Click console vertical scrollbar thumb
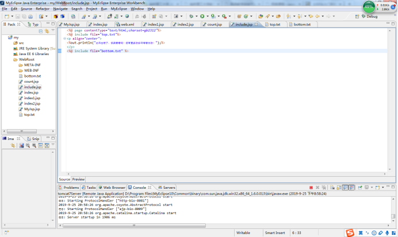398x237 pixels. click(393, 216)
